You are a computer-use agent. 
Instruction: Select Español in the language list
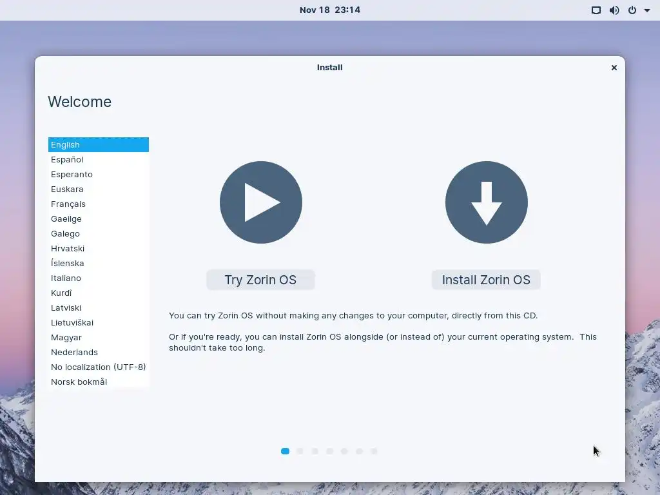pos(99,160)
